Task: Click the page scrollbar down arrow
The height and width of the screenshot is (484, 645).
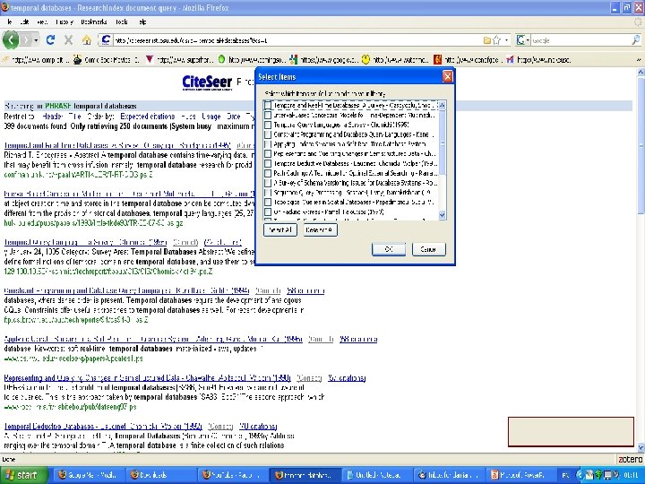Action: (641, 447)
